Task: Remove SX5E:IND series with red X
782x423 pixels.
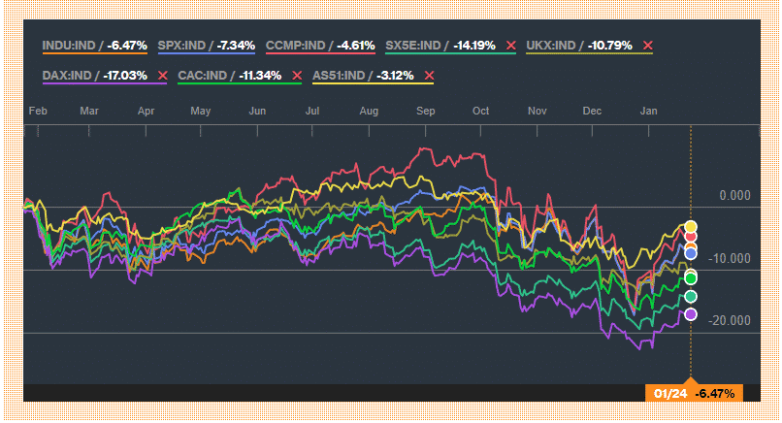Action: click(510, 46)
